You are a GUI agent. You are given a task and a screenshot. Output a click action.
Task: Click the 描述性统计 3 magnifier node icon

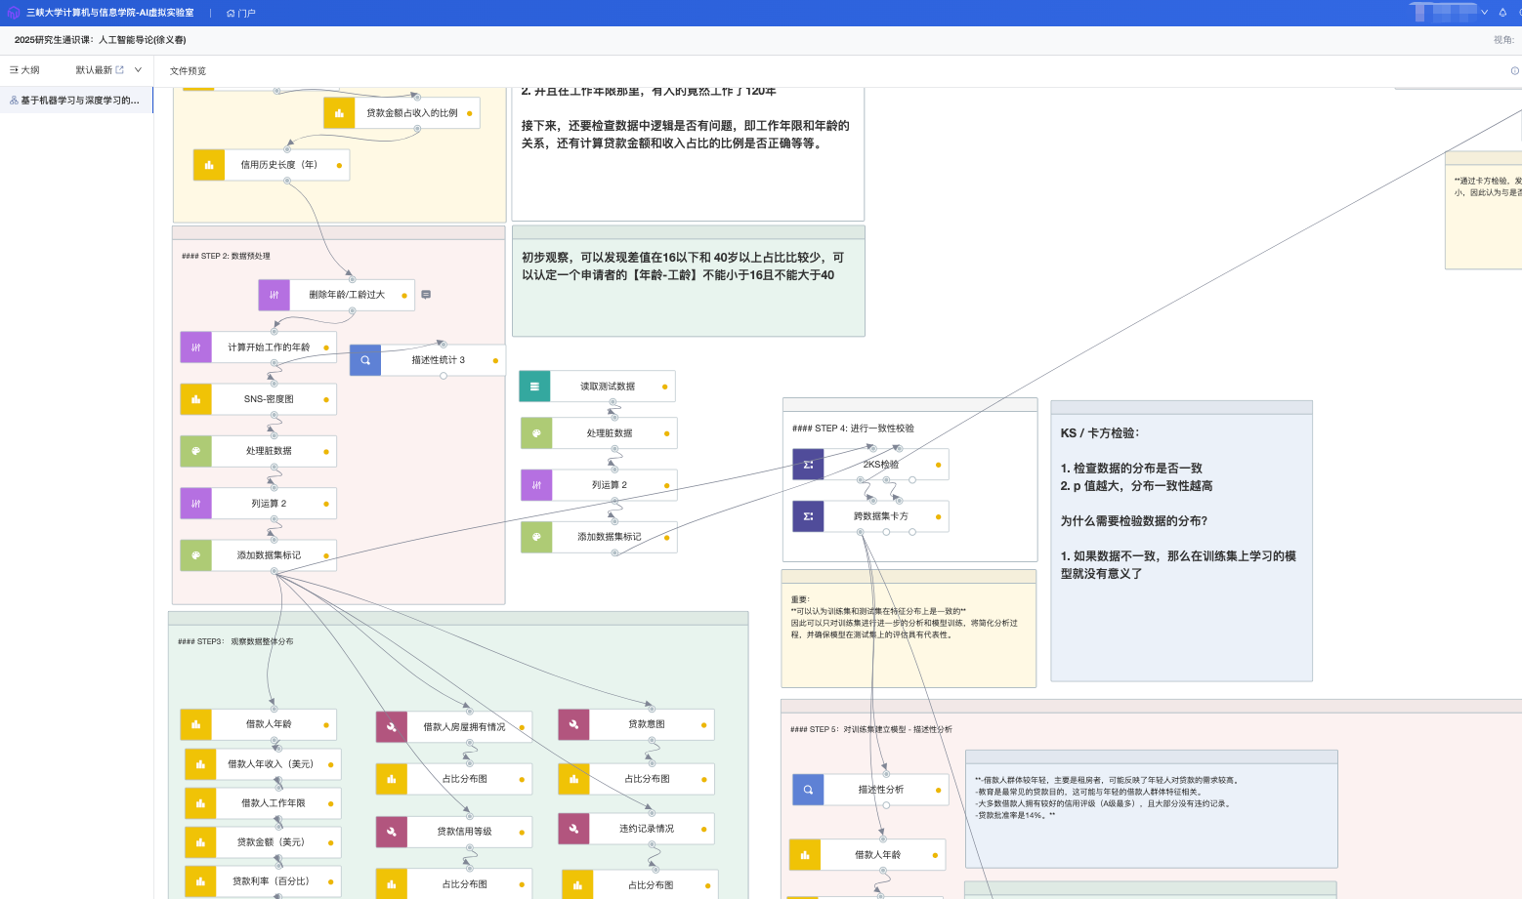(365, 360)
